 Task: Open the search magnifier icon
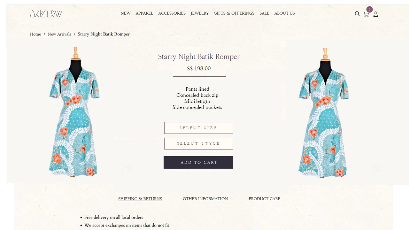coord(357,14)
